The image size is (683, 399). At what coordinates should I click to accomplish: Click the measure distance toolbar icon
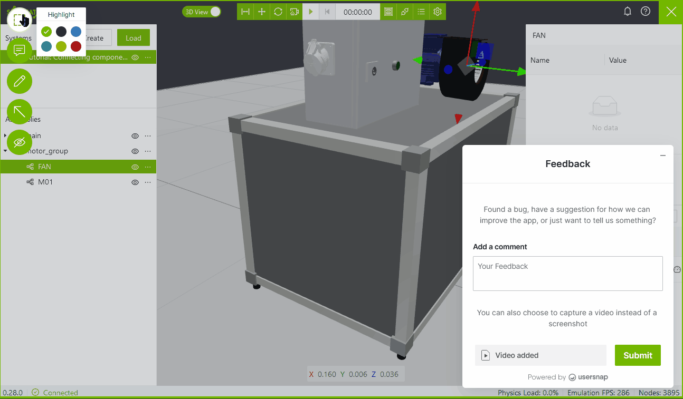(x=245, y=12)
